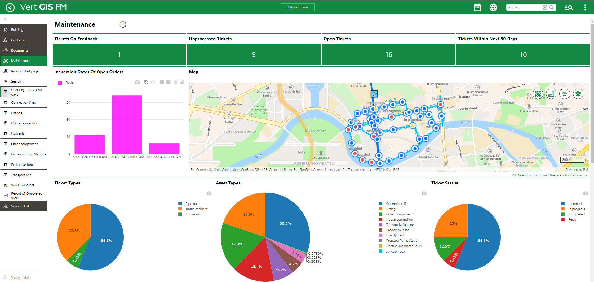Collapse the sidebar with left chevron
The height and width of the screenshot is (282, 594).
5,19
